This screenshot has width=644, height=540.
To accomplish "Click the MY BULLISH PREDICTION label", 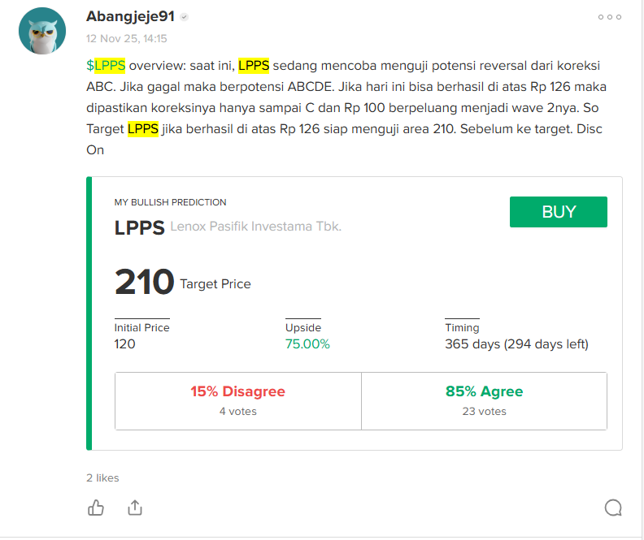I will point(170,202).
